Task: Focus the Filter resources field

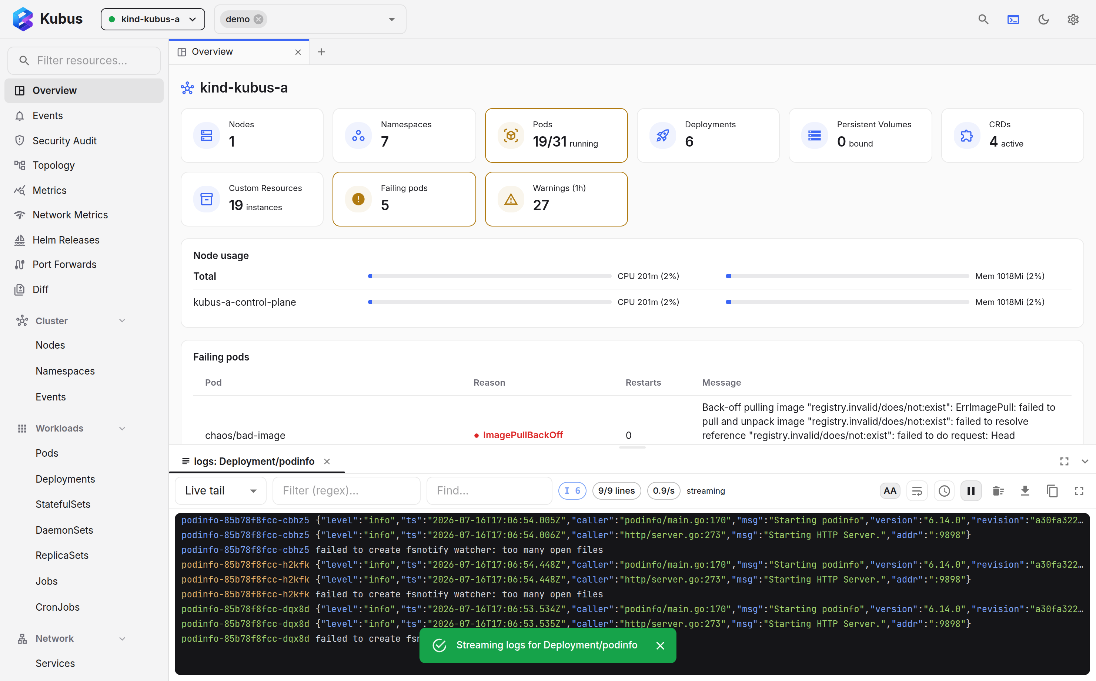Action: point(84,60)
